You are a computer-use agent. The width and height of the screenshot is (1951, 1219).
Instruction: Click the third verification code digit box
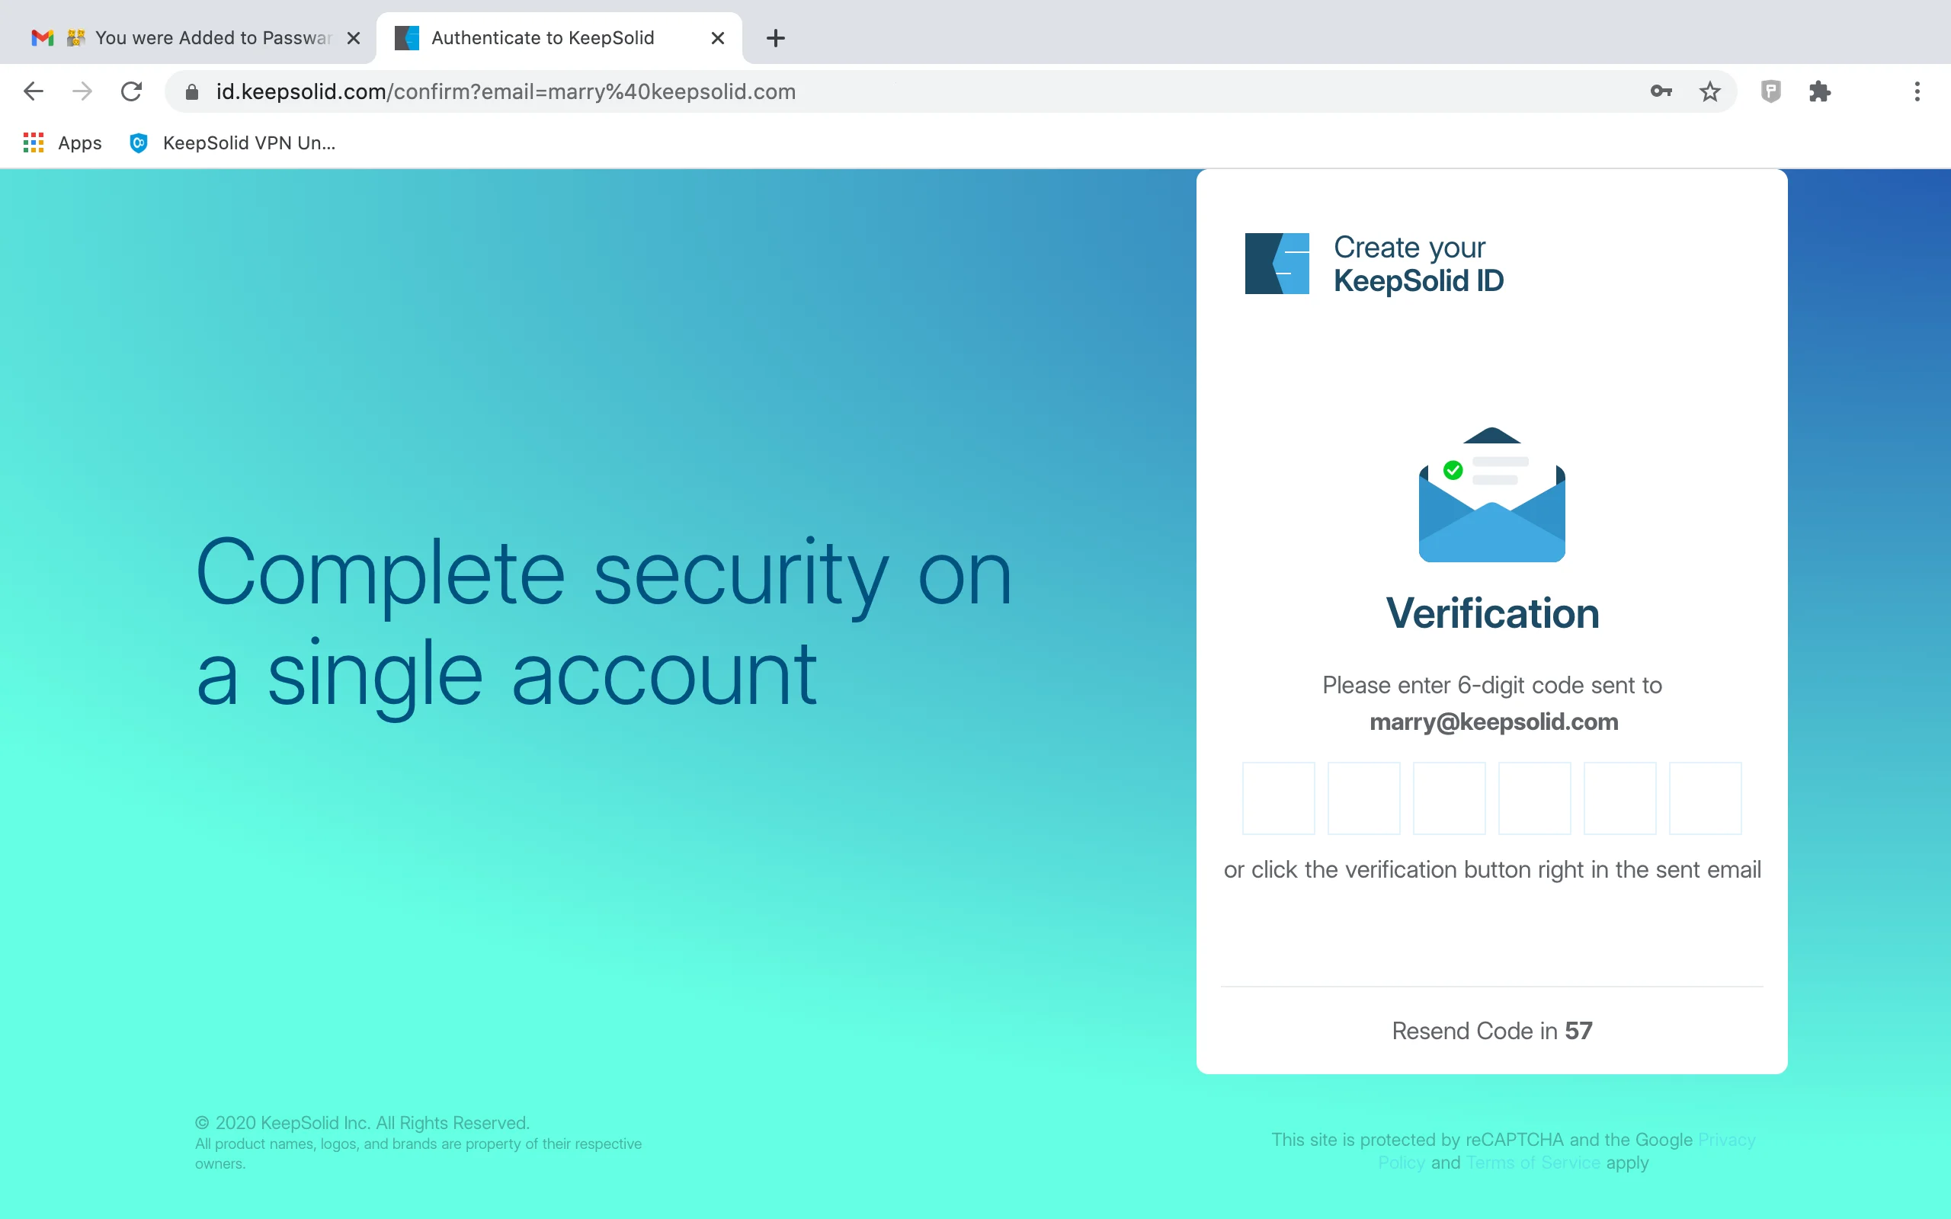click(1449, 798)
